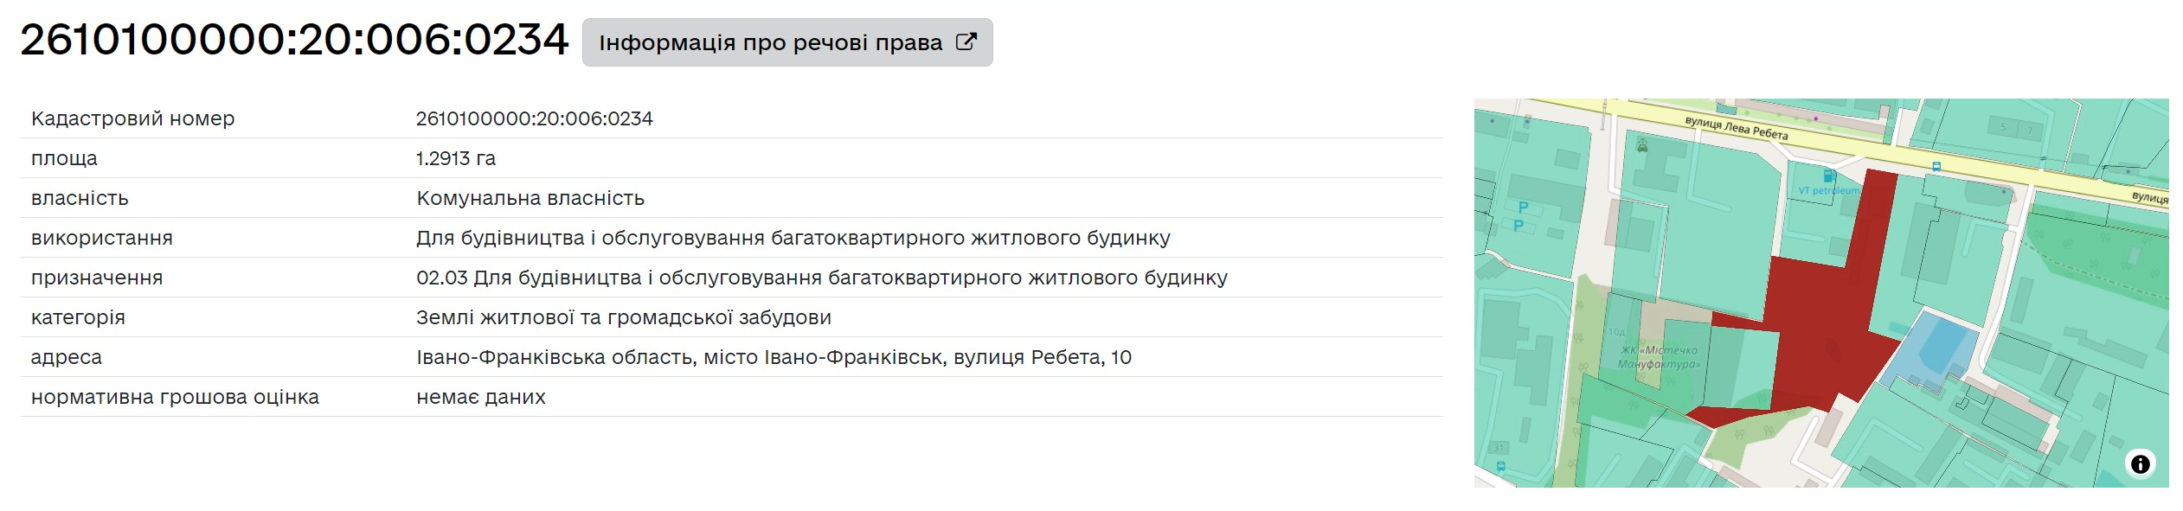The image size is (2183, 511).
Task: Click the Кадастровий номер value in the table
Action: click(535, 118)
